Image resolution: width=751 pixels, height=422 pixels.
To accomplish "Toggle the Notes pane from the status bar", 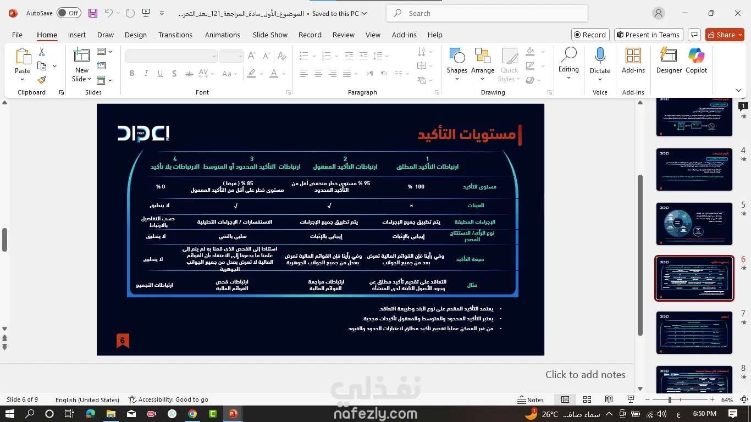I will pos(531,399).
